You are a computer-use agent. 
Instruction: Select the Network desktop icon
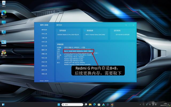pyautogui.click(x=4, y=33)
